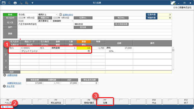This screenshot has width=194, height=109.
Task: Click the 切替(W) switch button
Action: 7,107
